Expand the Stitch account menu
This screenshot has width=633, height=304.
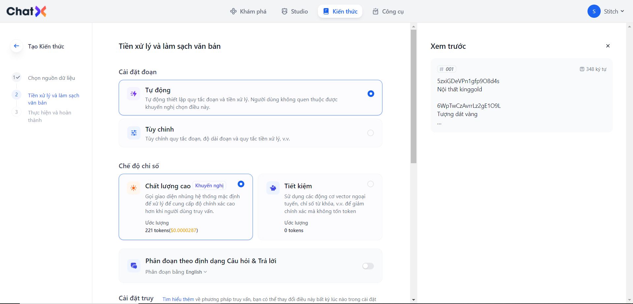pos(614,11)
